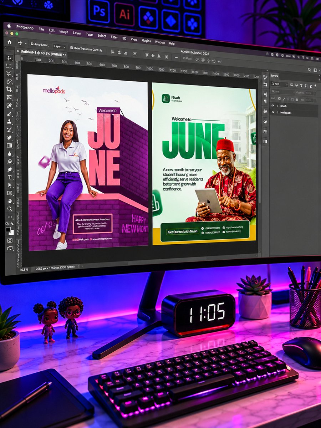Select the Brush tool
This screenshot has width=321, height=428.
pos(9,114)
